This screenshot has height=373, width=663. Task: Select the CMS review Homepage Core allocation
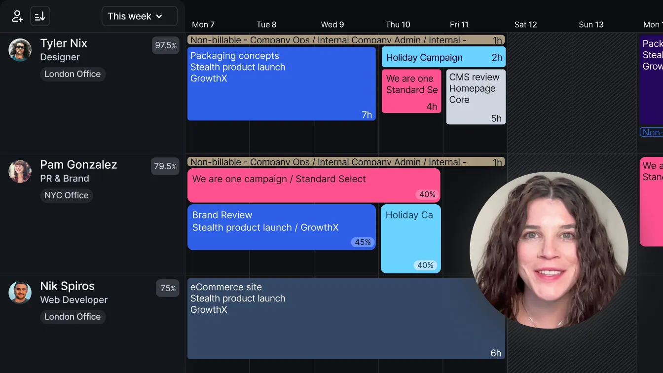pos(475,97)
